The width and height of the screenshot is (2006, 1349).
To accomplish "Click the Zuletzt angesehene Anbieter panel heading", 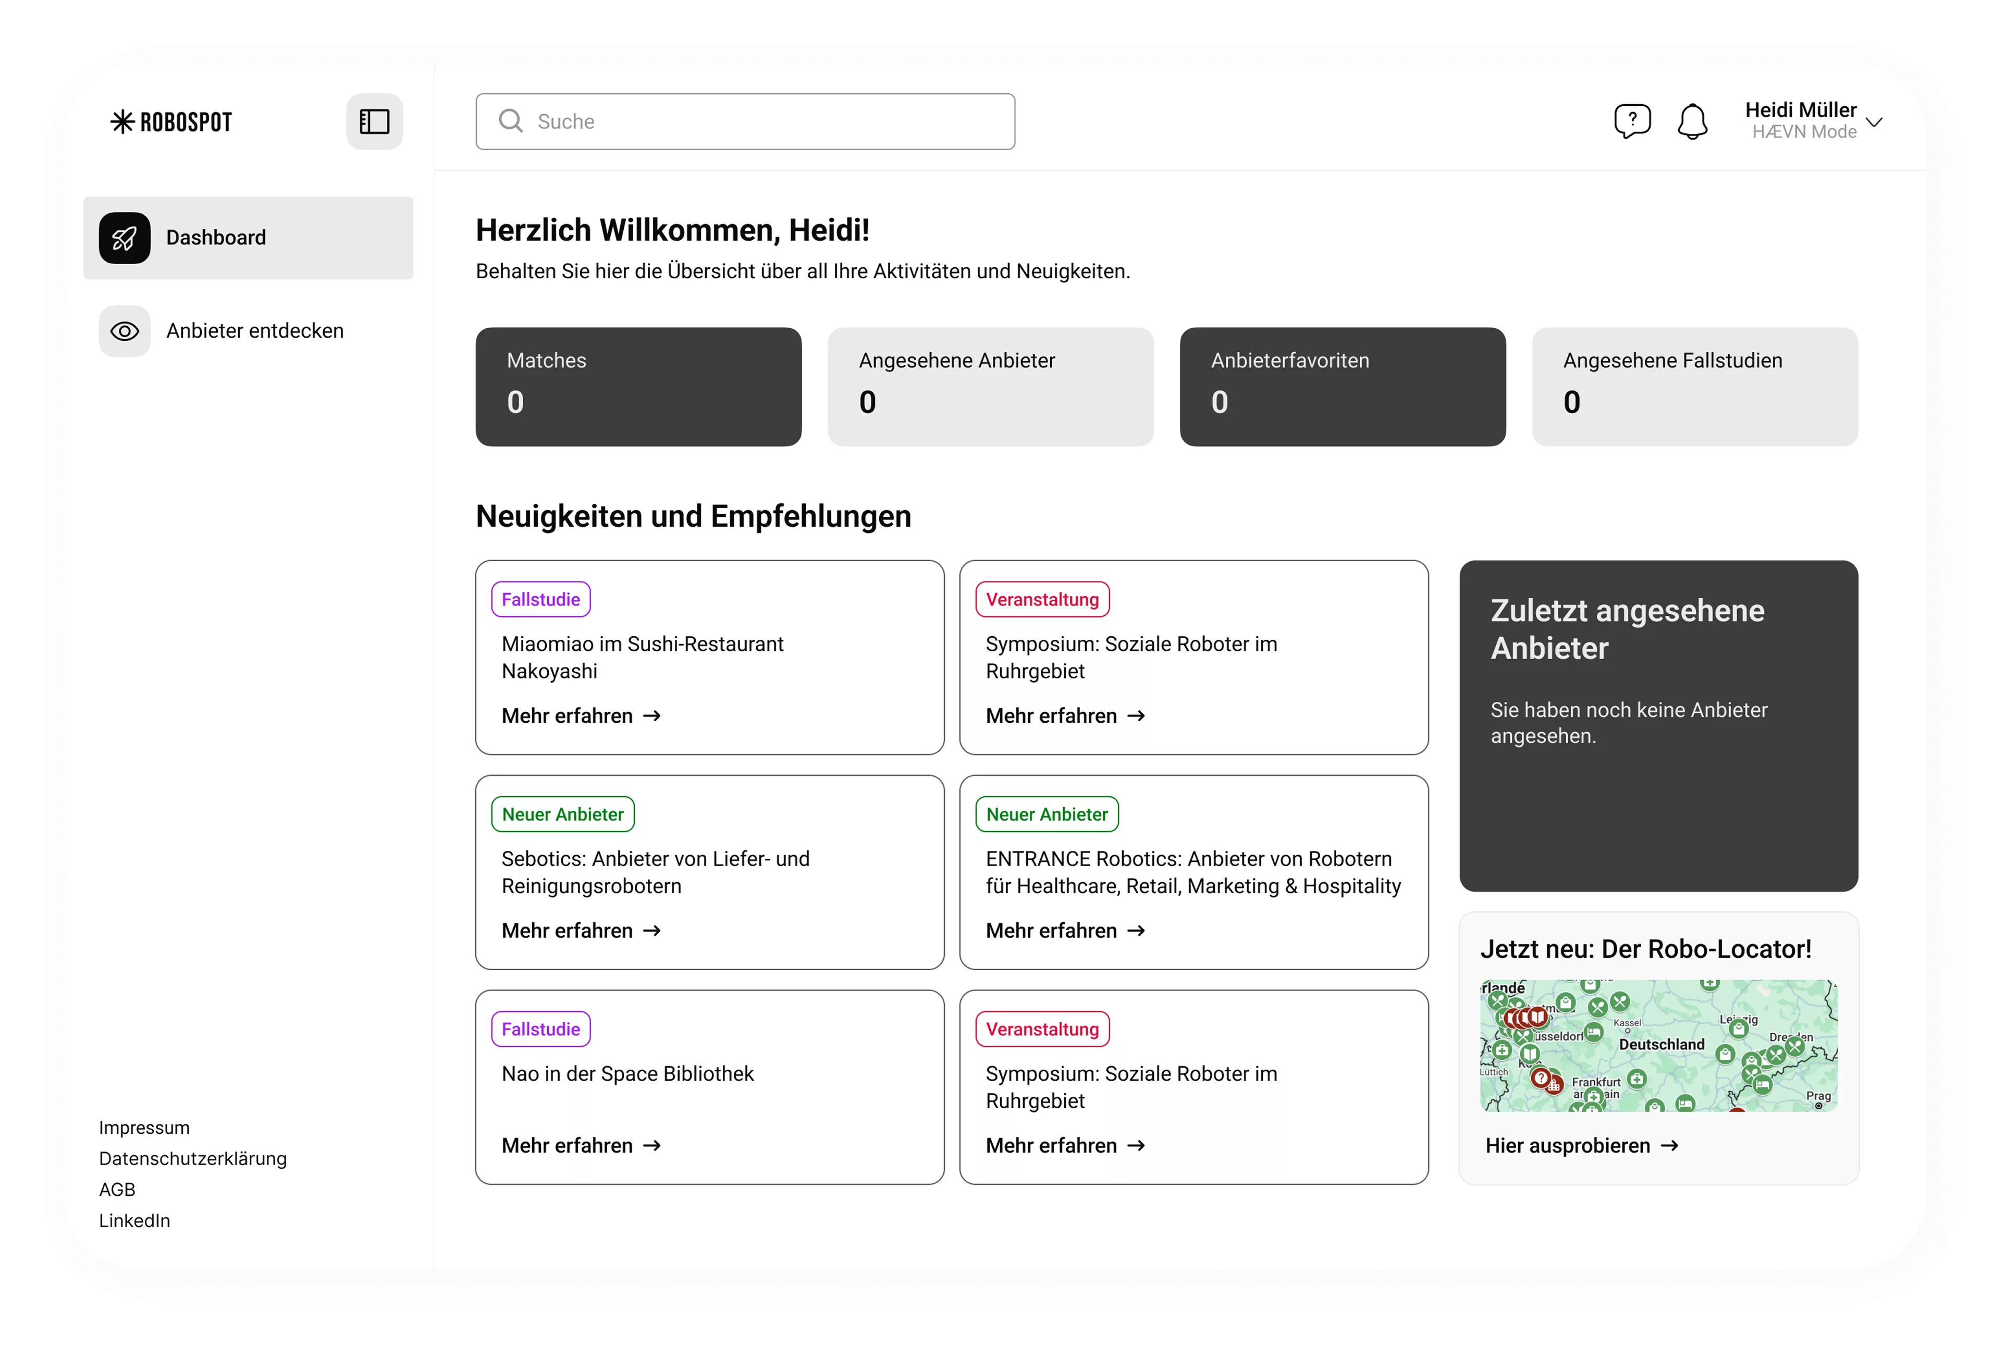I will 1627,629.
